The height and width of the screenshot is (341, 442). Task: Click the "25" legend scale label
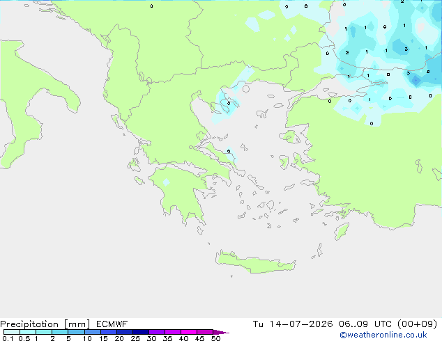[135, 338]
